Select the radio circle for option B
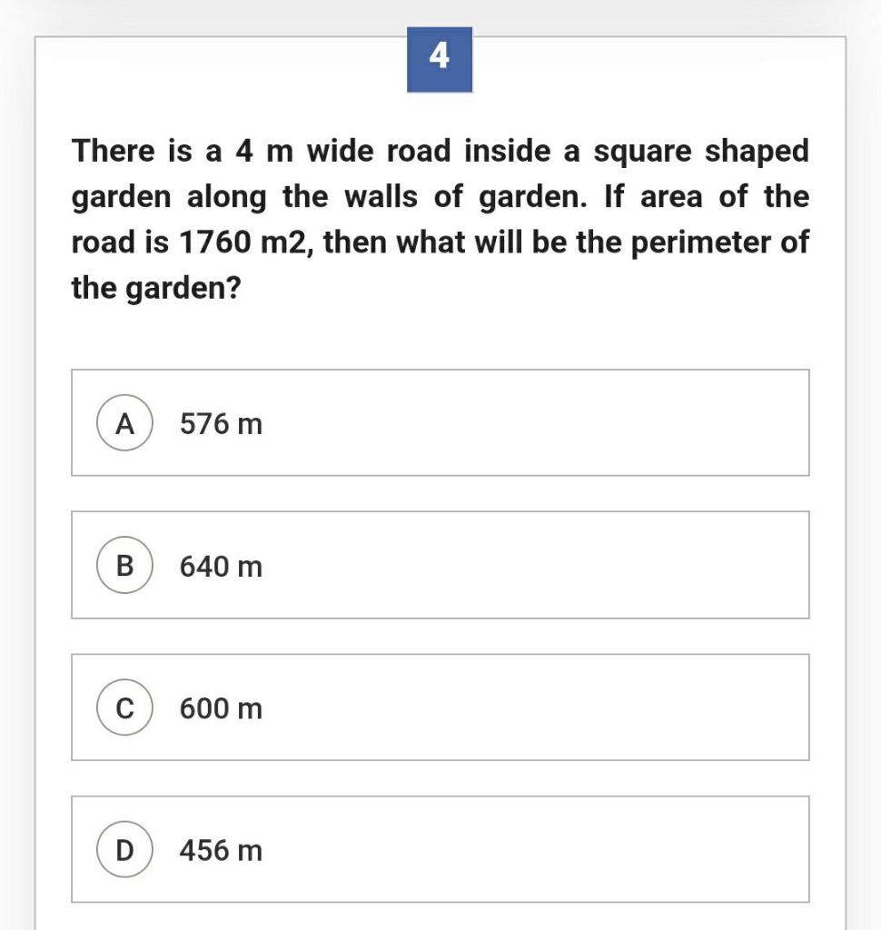The width and height of the screenshot is (881, 930). click(125, 565)
